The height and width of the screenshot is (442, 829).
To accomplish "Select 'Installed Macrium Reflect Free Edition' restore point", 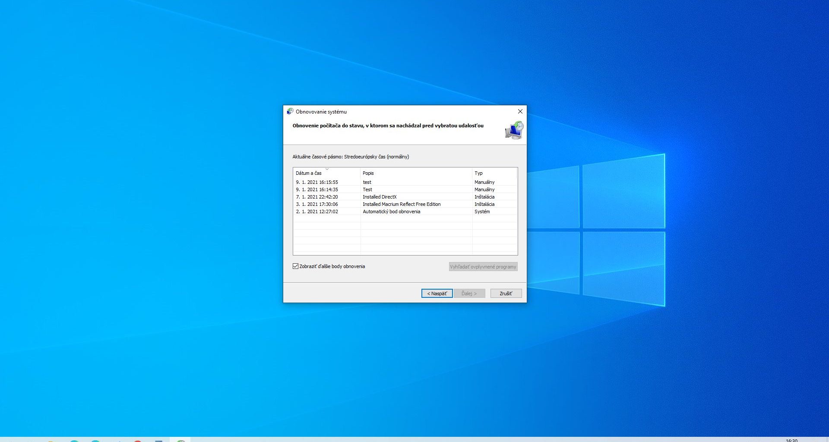I will [x=401, y=204].
